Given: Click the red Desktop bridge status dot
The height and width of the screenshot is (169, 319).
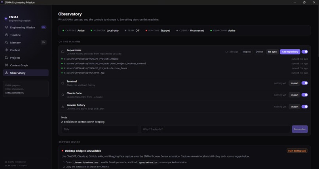Looking at the screenshot, I should (x=63, y=151).
